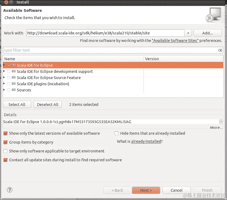Enable Hide items that are already installed
Viewport: 227px width, 200px height.
tap(116, 133)
